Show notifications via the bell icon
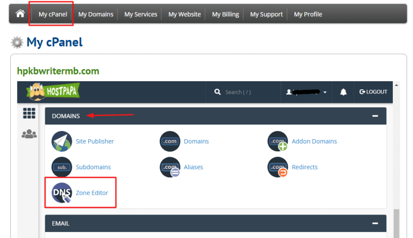 tap(343, 92)
